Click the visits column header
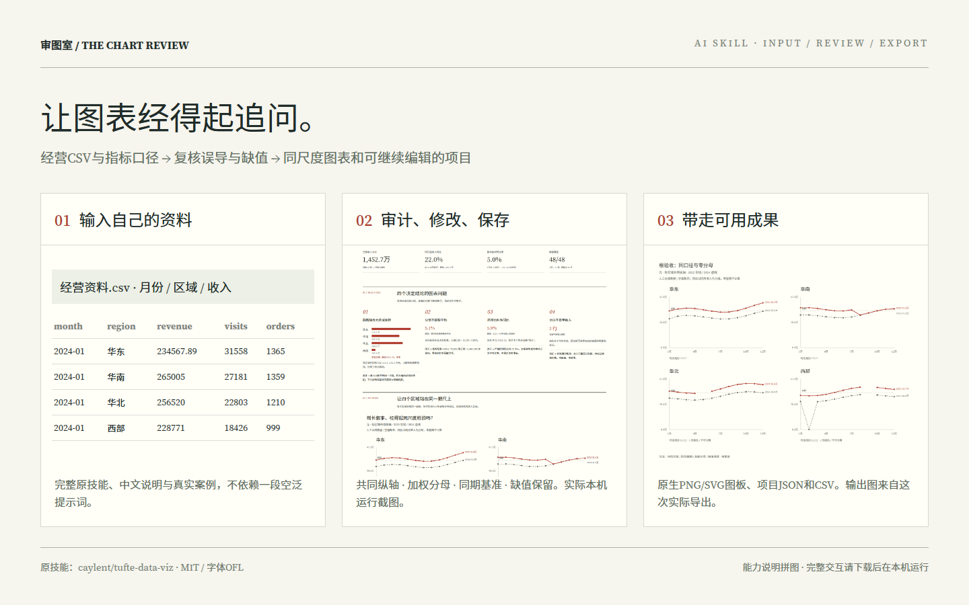Image resolution: width=969 pixels, height=605 pixels. (236, 326)
